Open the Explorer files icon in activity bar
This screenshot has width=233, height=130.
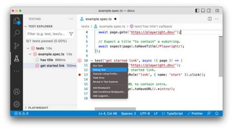17,21
